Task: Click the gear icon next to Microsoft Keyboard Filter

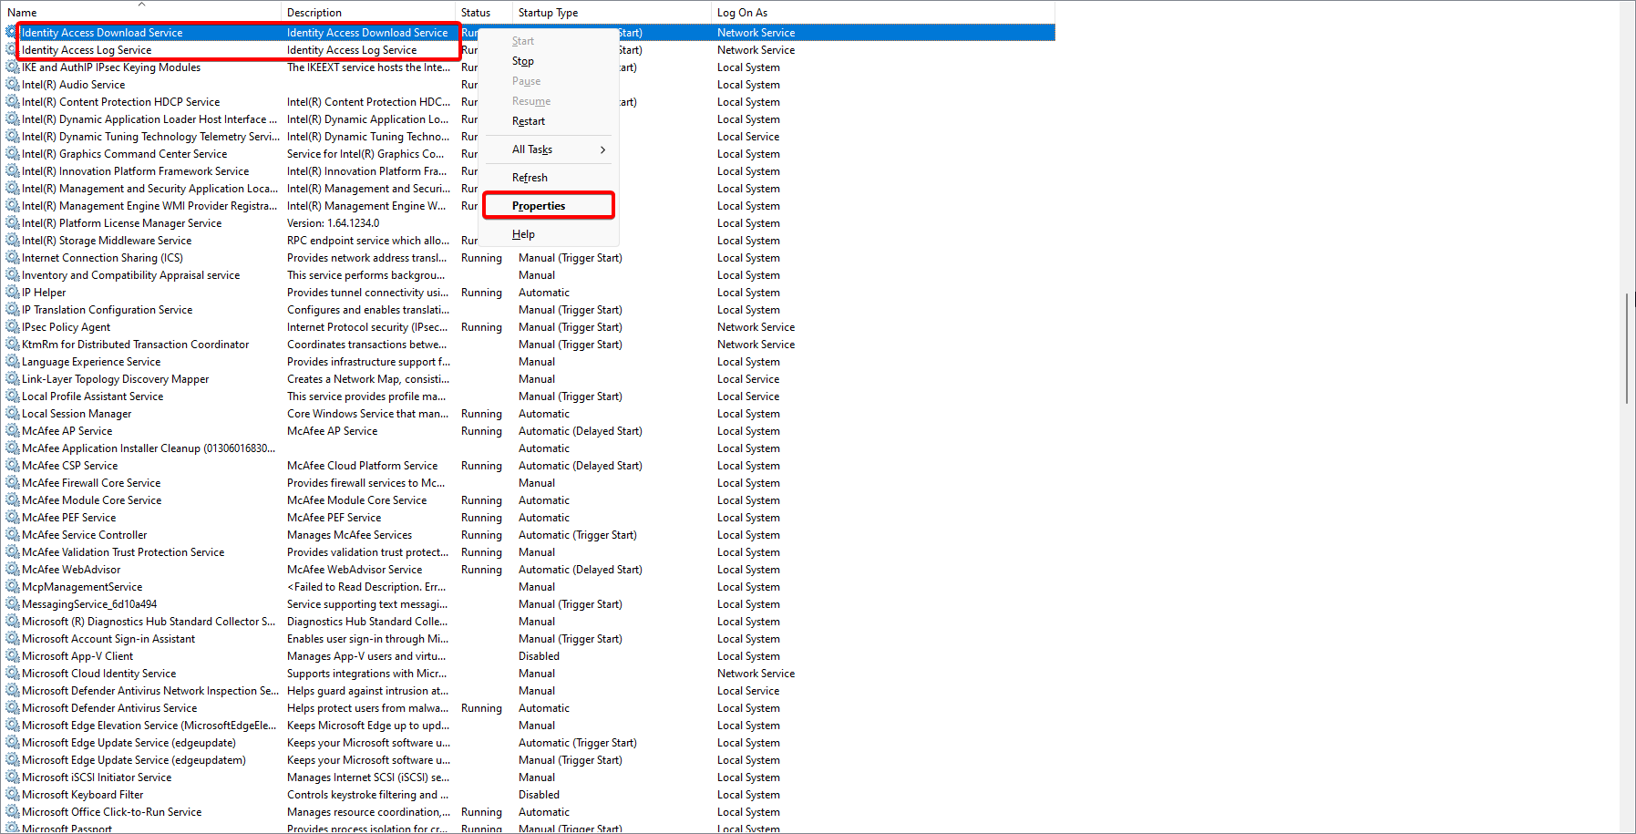Action: (x=13, y=795)
